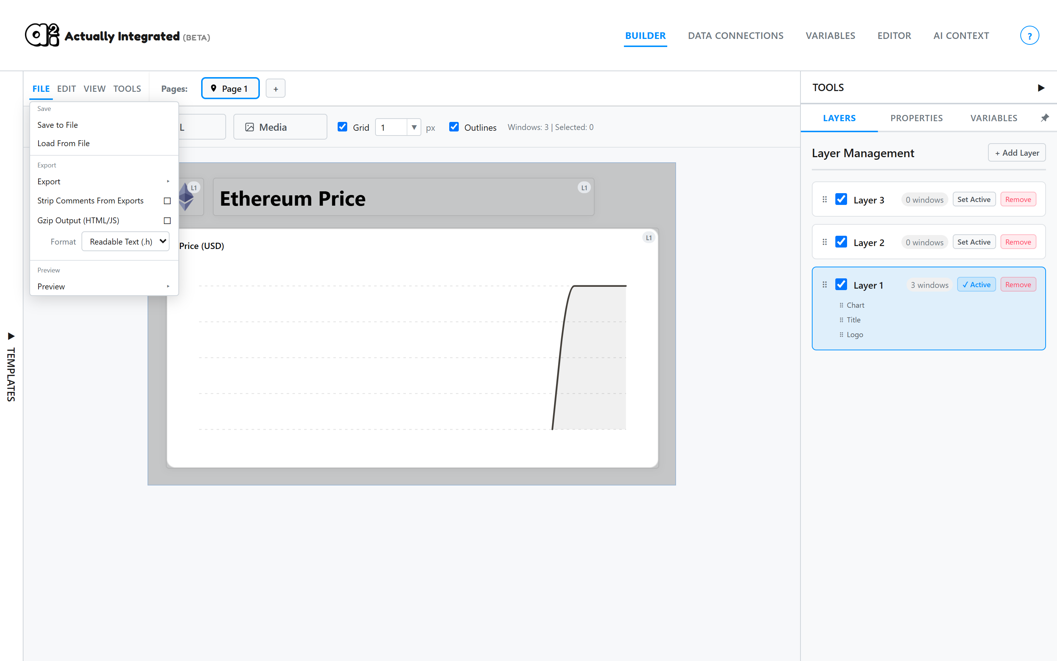Toggle Layer 3 visibility checkbox
The height and width of the screenshot is (661, 1057).
pos(841,199)
